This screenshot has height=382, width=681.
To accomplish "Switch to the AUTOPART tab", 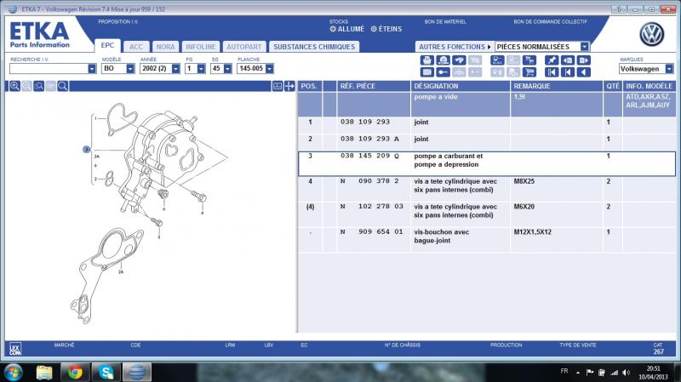I will point(244,47).
